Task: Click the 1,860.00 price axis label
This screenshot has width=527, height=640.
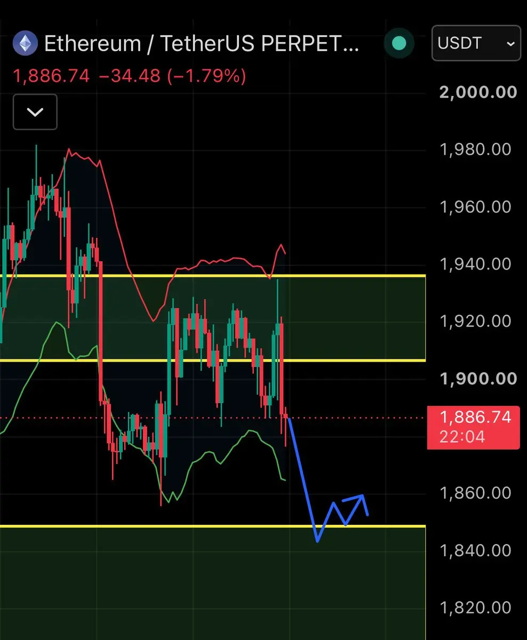Action: point(475,493)
